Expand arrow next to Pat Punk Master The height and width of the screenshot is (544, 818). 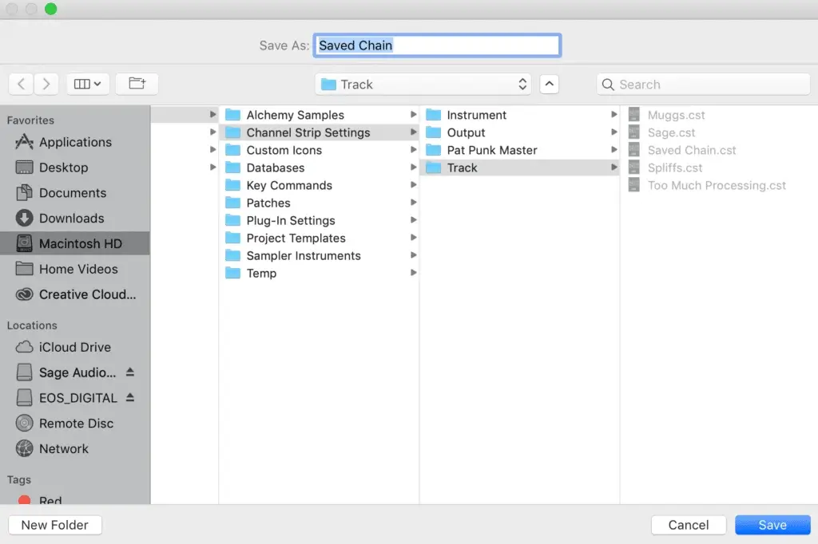click(614, 149)
